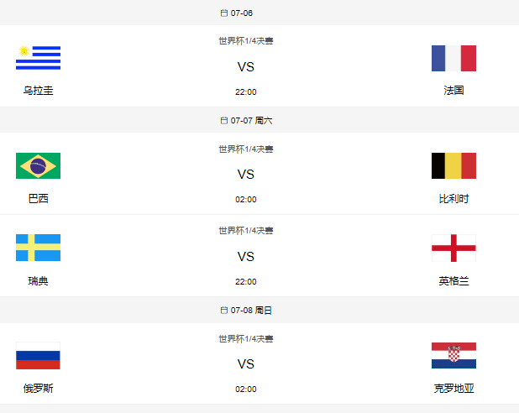Select the Brazil flag icon
Screen dimensions: 519x413
(x=38, y=165)
